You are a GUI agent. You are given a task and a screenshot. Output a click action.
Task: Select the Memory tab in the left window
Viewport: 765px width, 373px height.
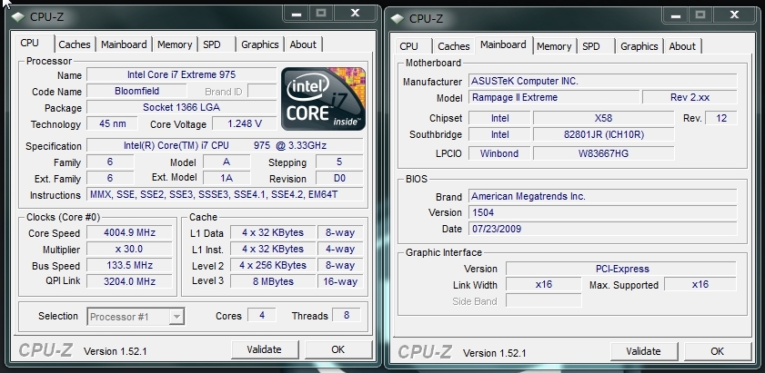(x=175, y=44)
